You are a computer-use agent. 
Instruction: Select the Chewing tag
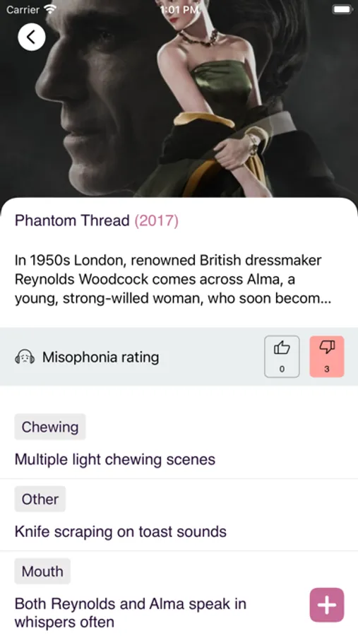point(50,427)
